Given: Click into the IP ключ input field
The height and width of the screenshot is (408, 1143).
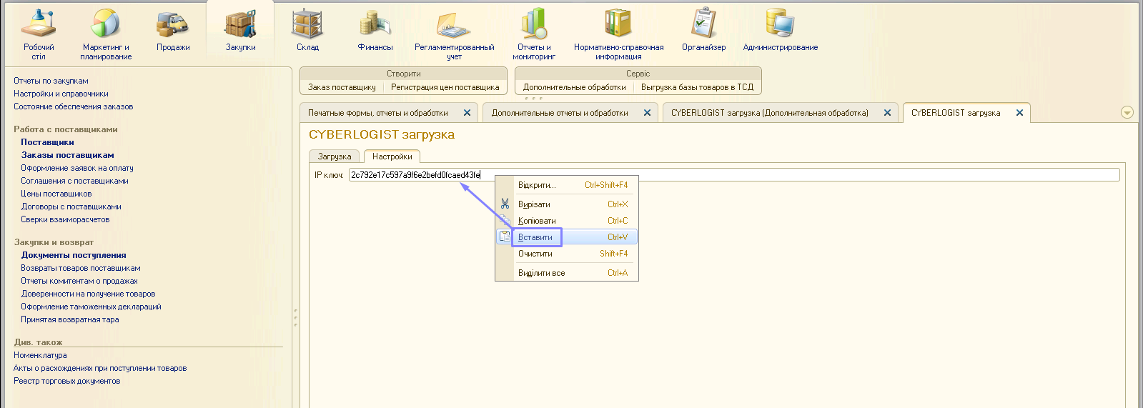Looking at the screenshot, I should (x=734, y=175).
